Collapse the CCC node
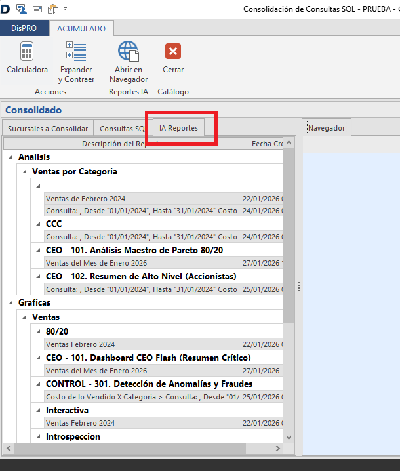This screenshot has width=400, height=471. [x=38, y=224]
